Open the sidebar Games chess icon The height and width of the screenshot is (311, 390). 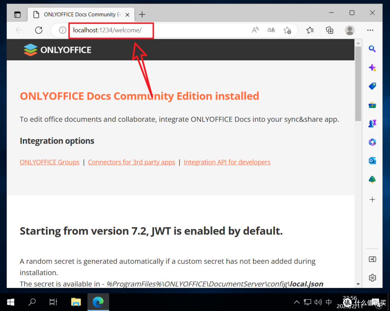point(372,123)
